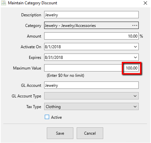Close the Maintain Category Discount dialog
Screen dimensions: 151x143
[145, 3]
